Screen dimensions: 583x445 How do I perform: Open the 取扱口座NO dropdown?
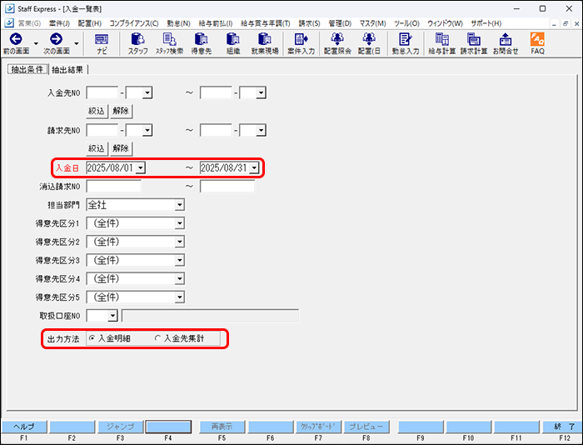112,316
